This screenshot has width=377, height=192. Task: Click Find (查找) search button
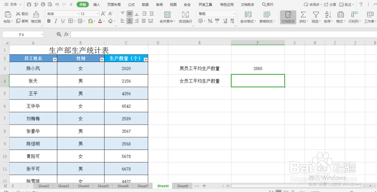point(268,5)
